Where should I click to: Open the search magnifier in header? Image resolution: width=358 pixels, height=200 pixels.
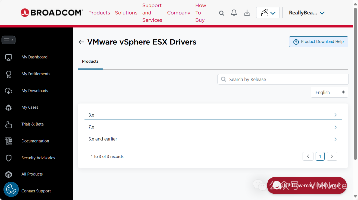[221, 13]
